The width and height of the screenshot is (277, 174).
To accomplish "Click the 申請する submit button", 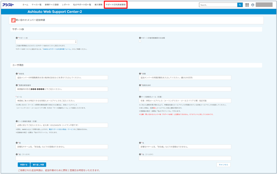I will 24,165.
